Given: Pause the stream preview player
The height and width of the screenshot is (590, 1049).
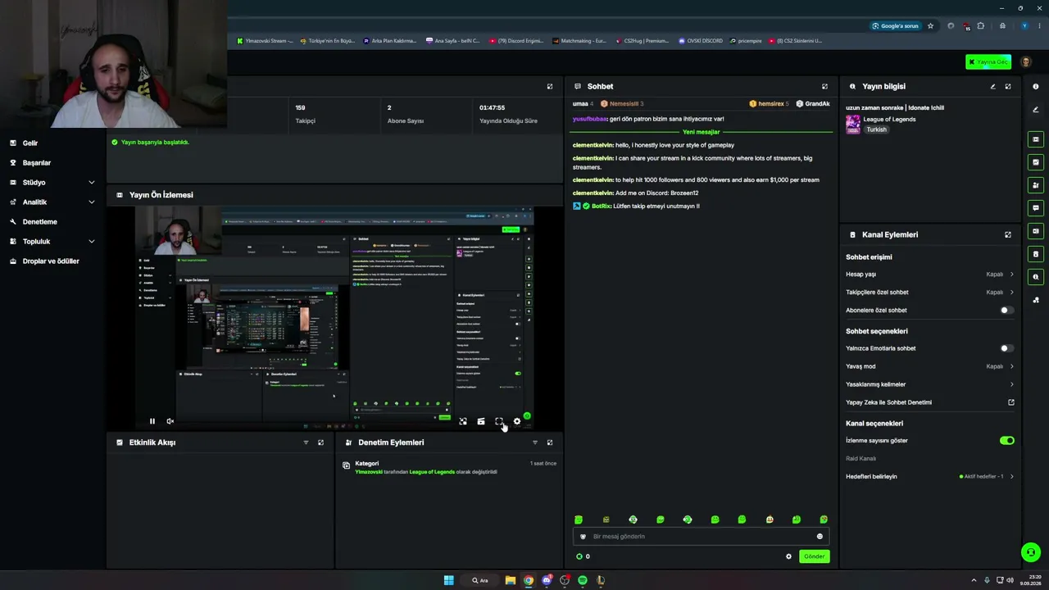Looking at the screenshot, I should [x=152, y=421].
